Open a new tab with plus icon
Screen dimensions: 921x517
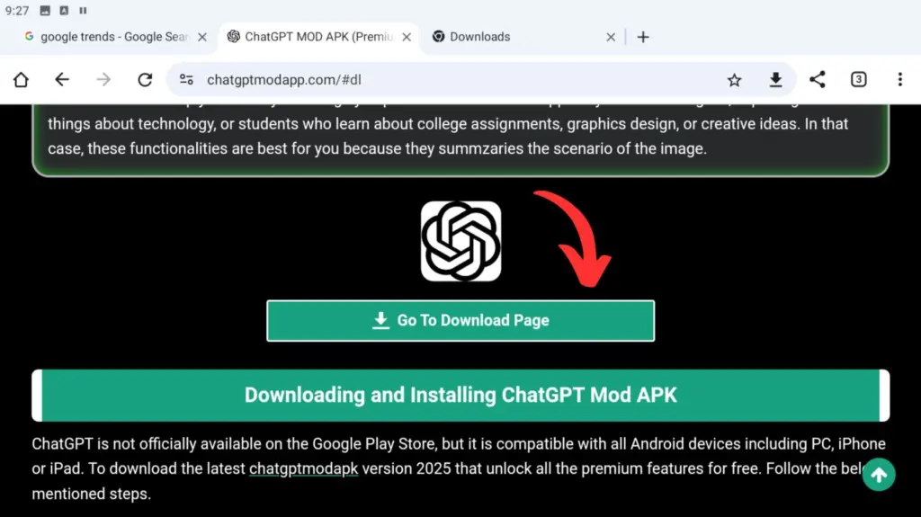tap(643, 37)
